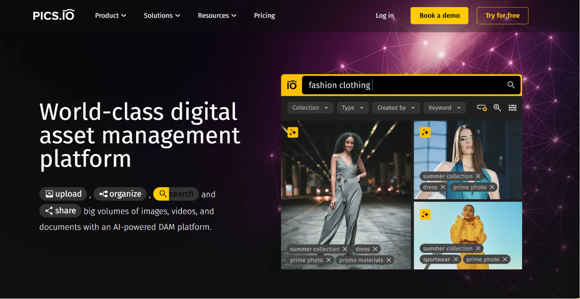Screen dimensions: 580x299
Task: Expand the Keyword filter dropdown
Action: coord(445,108)
